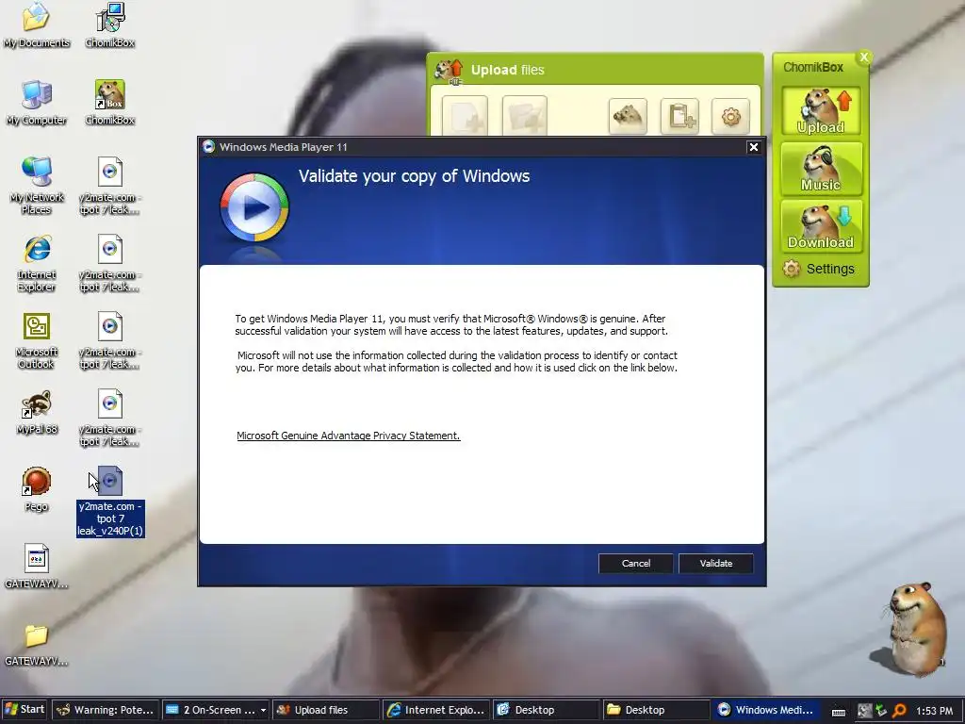
Task: Click hamster icon in Upload files toolbar
Action: (x=628, y=116)
